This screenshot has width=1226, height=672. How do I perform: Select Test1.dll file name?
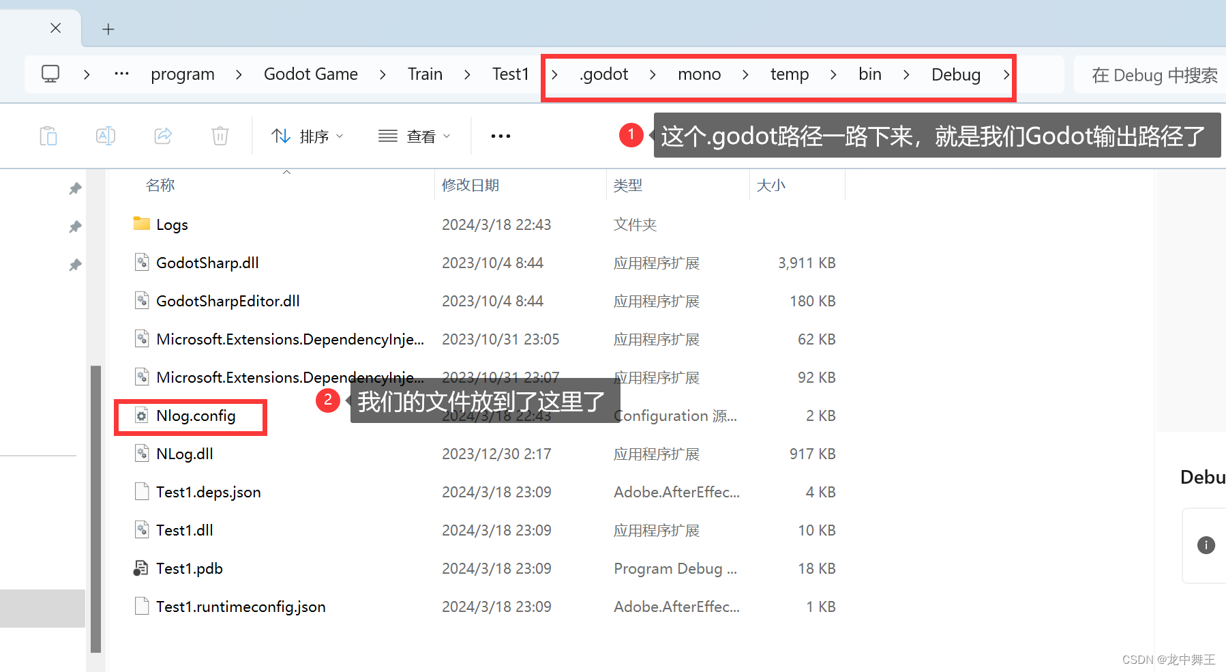(185, 530)
